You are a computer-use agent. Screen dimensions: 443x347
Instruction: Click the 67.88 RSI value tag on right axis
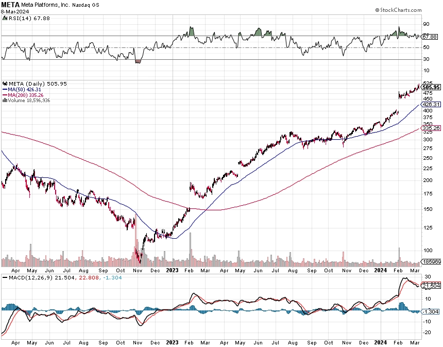(430, 37)
